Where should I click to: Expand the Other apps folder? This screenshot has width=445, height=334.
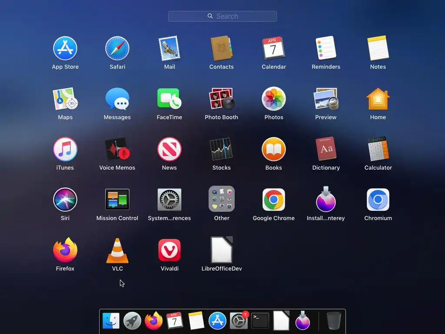[221, 199]
